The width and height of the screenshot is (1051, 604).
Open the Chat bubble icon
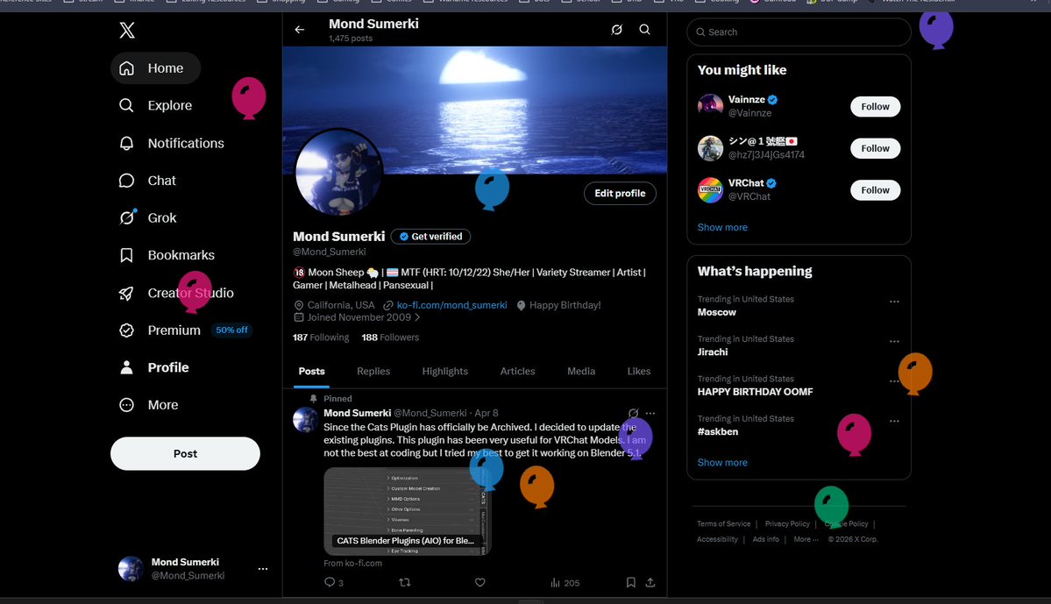point(126,181)
